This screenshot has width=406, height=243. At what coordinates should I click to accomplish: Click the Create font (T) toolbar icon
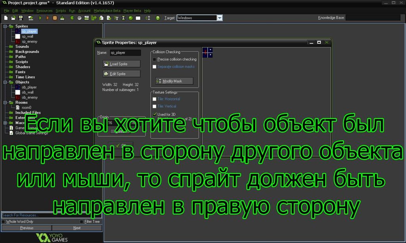pyautogui.click(x=116, y=18)
